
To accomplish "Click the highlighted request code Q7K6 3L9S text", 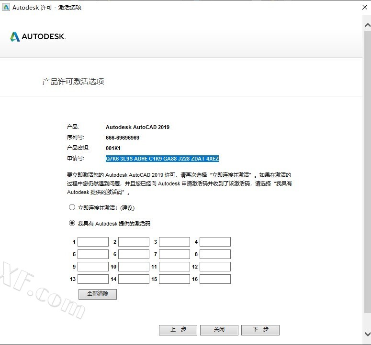I will [162, 159].
